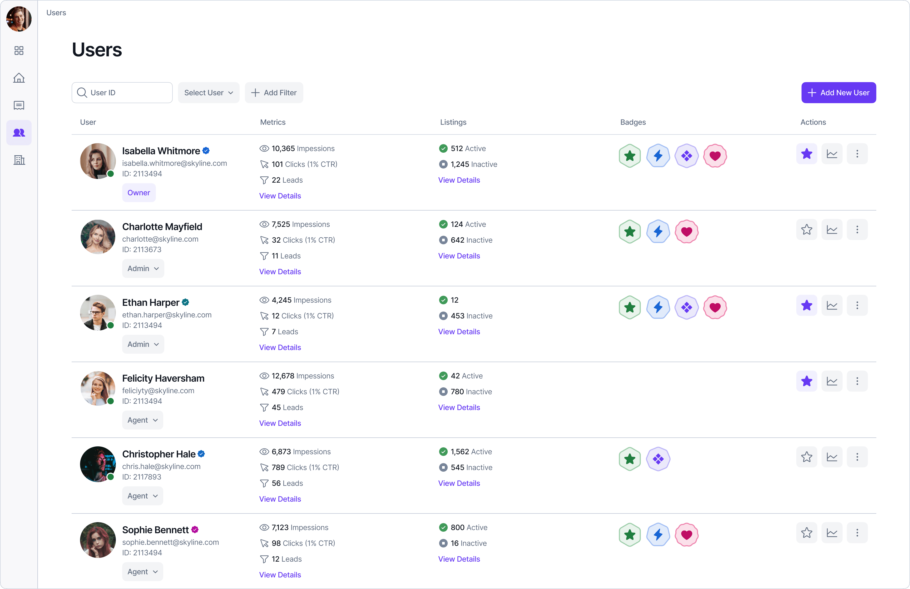The image size is (910, 589).
Task: Toggle the favorite star for Sophie Bennett
Action: pos(806,533)
